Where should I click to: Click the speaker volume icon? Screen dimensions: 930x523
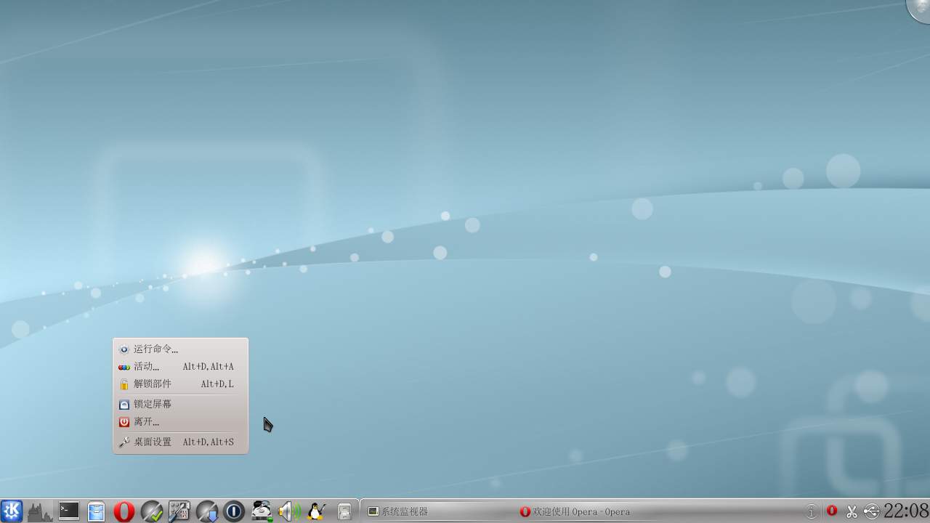(289, 511)
